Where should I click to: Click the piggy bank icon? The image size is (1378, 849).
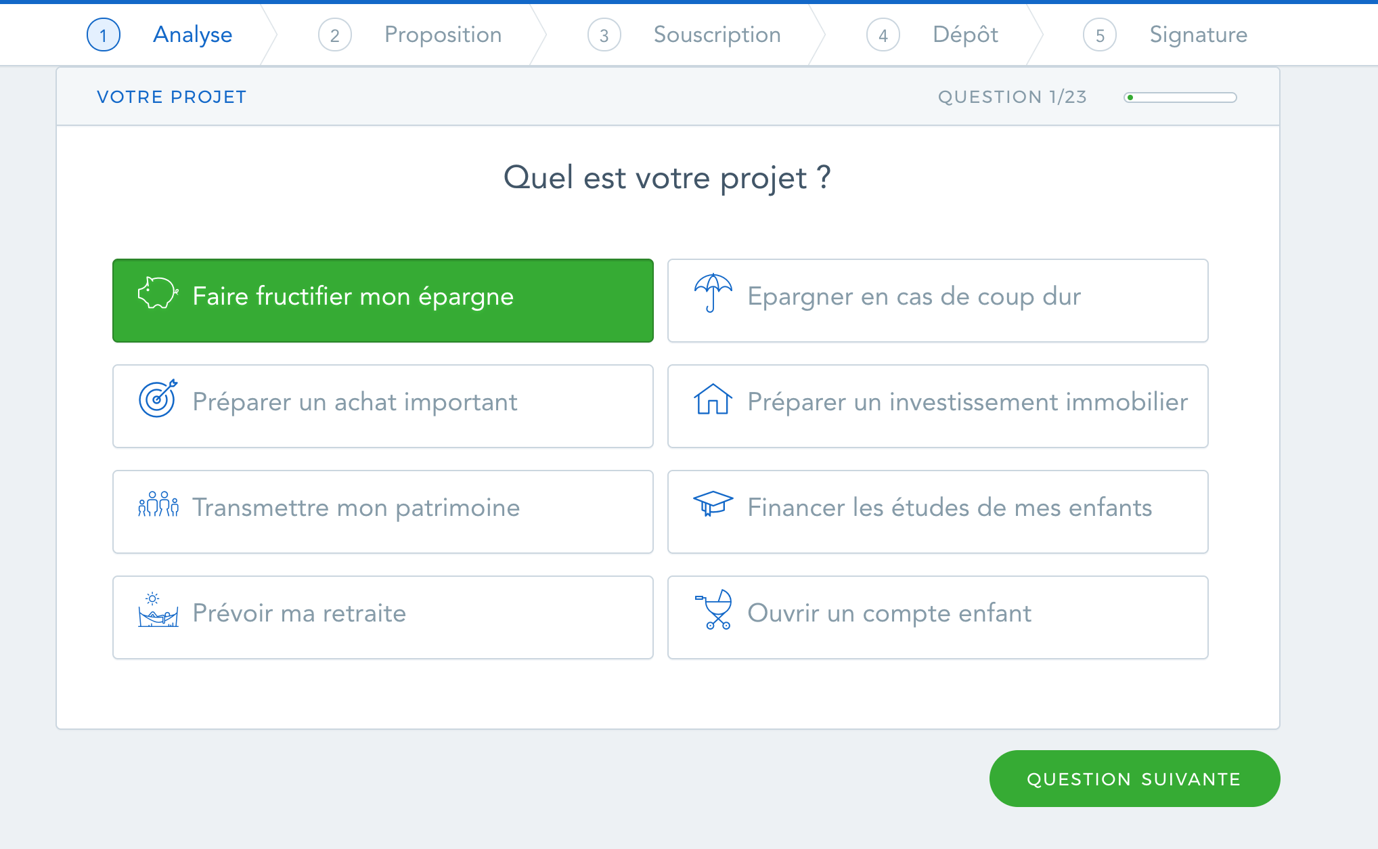point(158,293)
